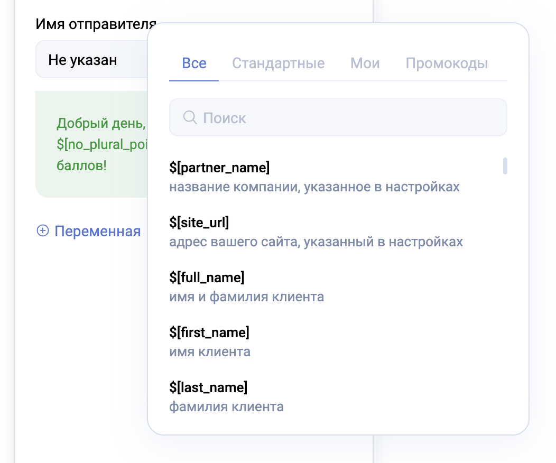Go to the Промокоды tab
The width and height of the screenshot is (556, 463).
tap(447, 63)
